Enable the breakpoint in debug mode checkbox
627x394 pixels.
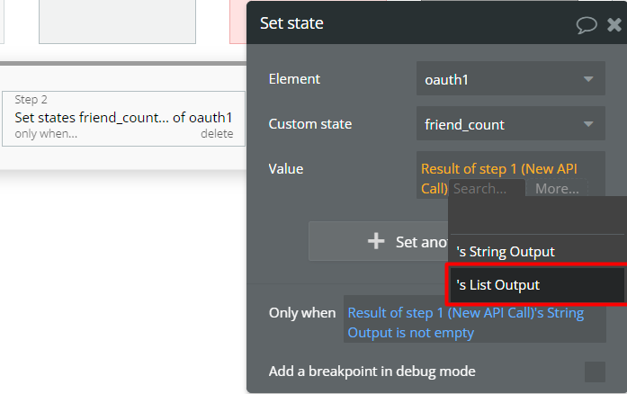click(595, 372)
